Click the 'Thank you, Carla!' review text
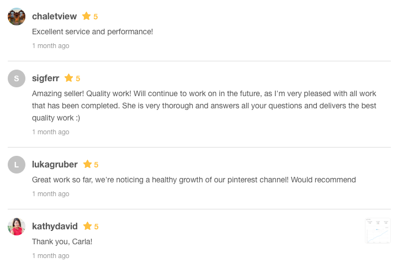 (62, 241)
